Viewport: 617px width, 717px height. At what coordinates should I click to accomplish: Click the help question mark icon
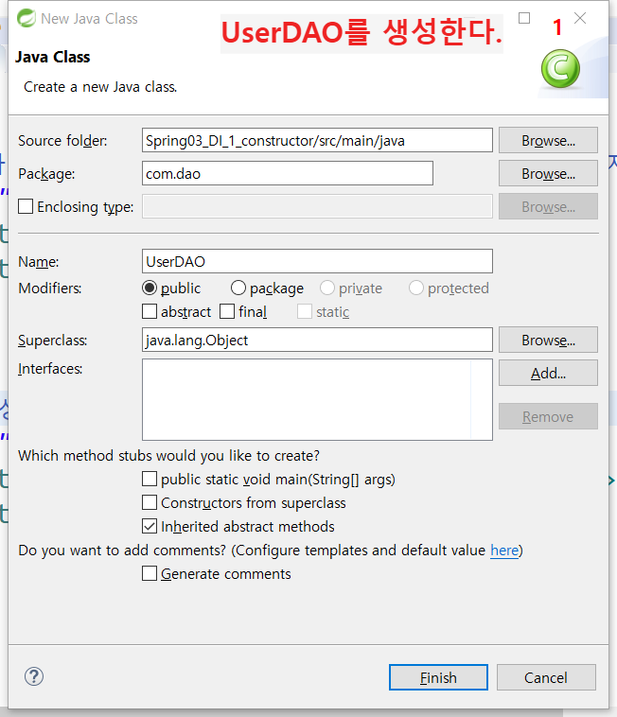click(x=34, y=676)
